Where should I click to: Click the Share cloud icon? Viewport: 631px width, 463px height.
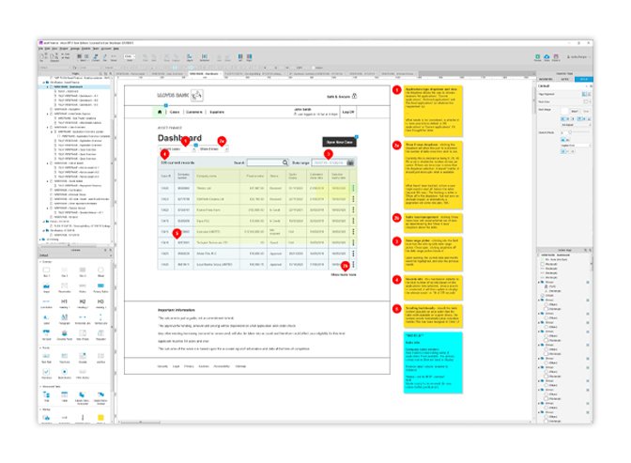[546, 57]
